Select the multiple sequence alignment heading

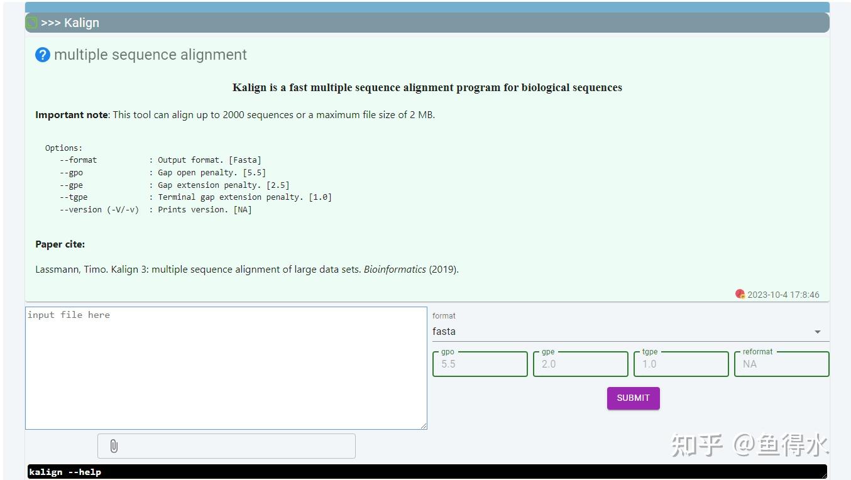(x=150, y=55)
